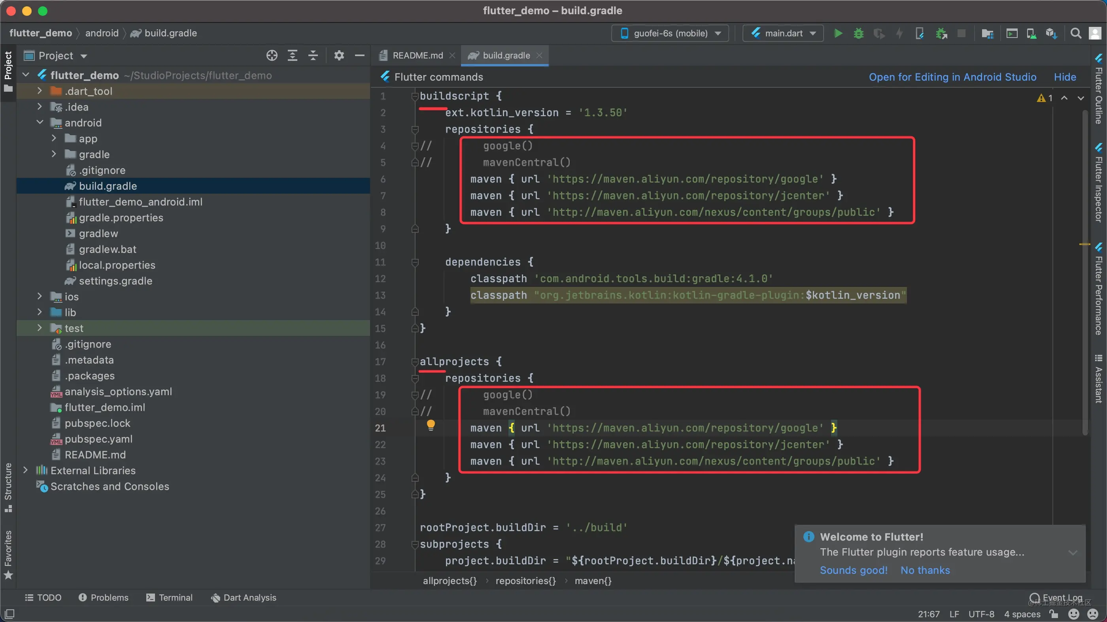1107x622 pixels.
Task: Collapse the flutter_demo root project node
Action: (25, 75)
